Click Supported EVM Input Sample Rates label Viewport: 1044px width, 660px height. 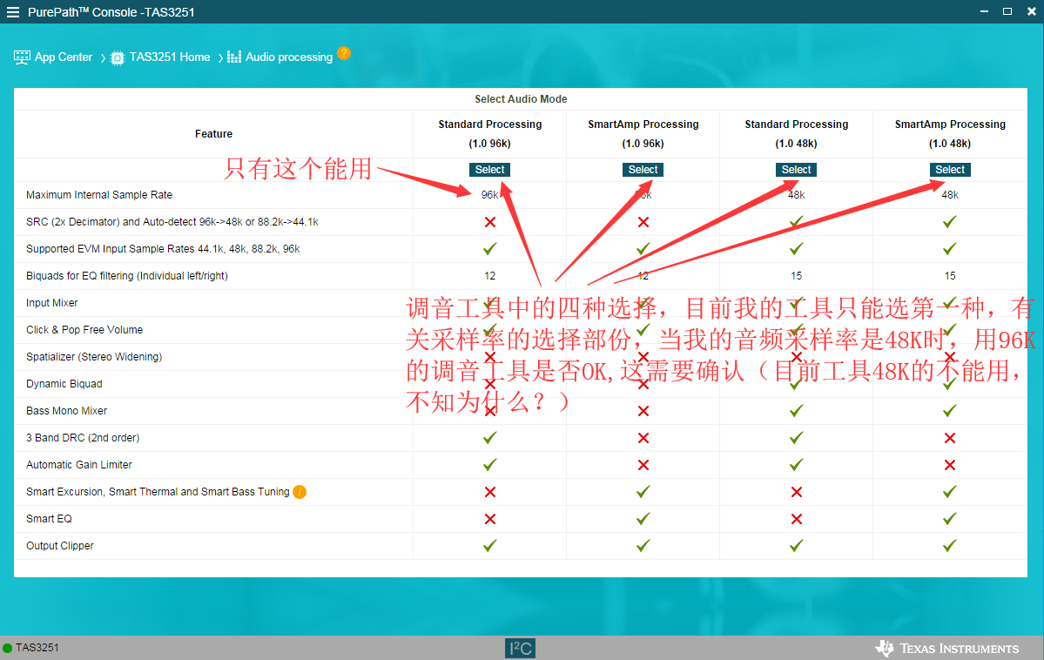point(163,249)
